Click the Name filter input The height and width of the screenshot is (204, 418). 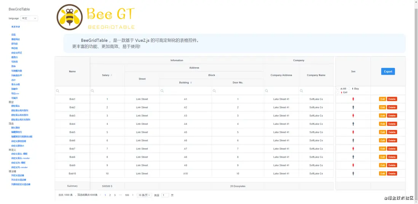click(x=72, y=91)
